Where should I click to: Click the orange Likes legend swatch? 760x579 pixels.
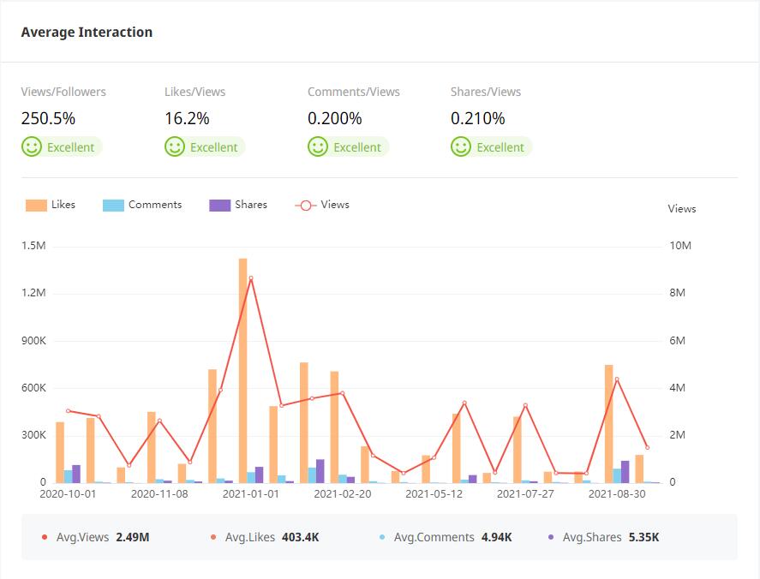click(x=36, y=206)
